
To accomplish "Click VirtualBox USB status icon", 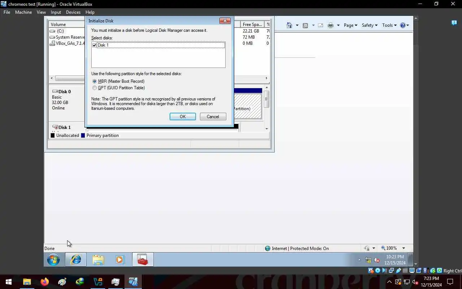I will (398, 271).
